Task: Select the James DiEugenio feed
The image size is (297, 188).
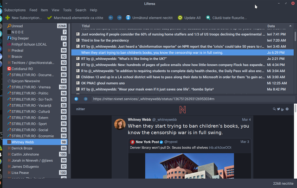Action: pos(35,166)
